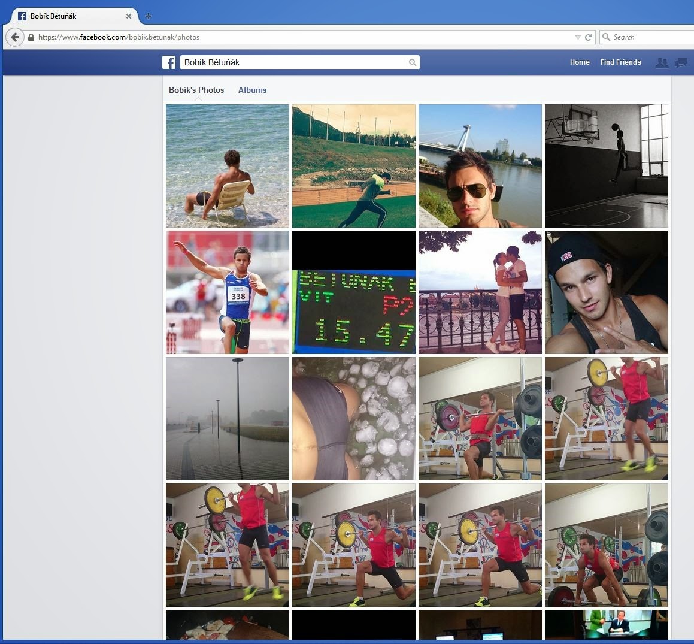Click the Facebook search magnifier button
This screenshot has height=644, width=694.
(x=412, y=62)
